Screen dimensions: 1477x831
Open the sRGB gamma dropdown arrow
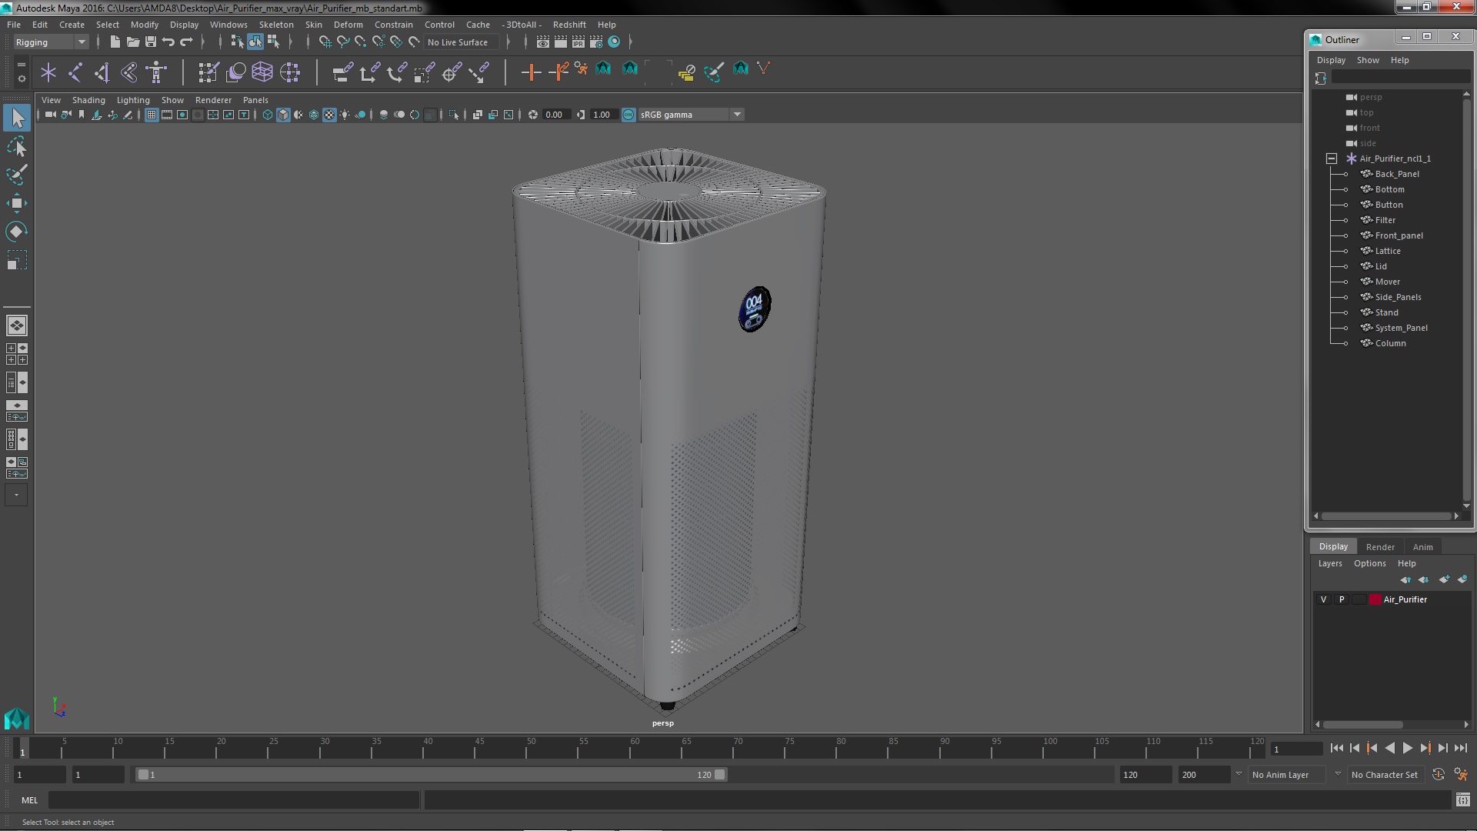737,115
